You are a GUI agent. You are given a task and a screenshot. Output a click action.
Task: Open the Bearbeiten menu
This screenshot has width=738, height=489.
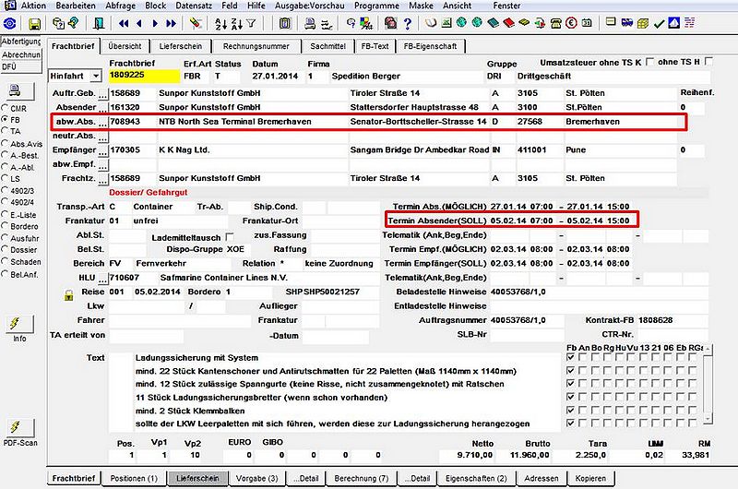tap(76, 6)
